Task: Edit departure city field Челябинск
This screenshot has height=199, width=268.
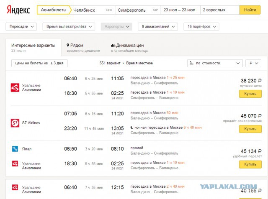Action: click(93, 10)
